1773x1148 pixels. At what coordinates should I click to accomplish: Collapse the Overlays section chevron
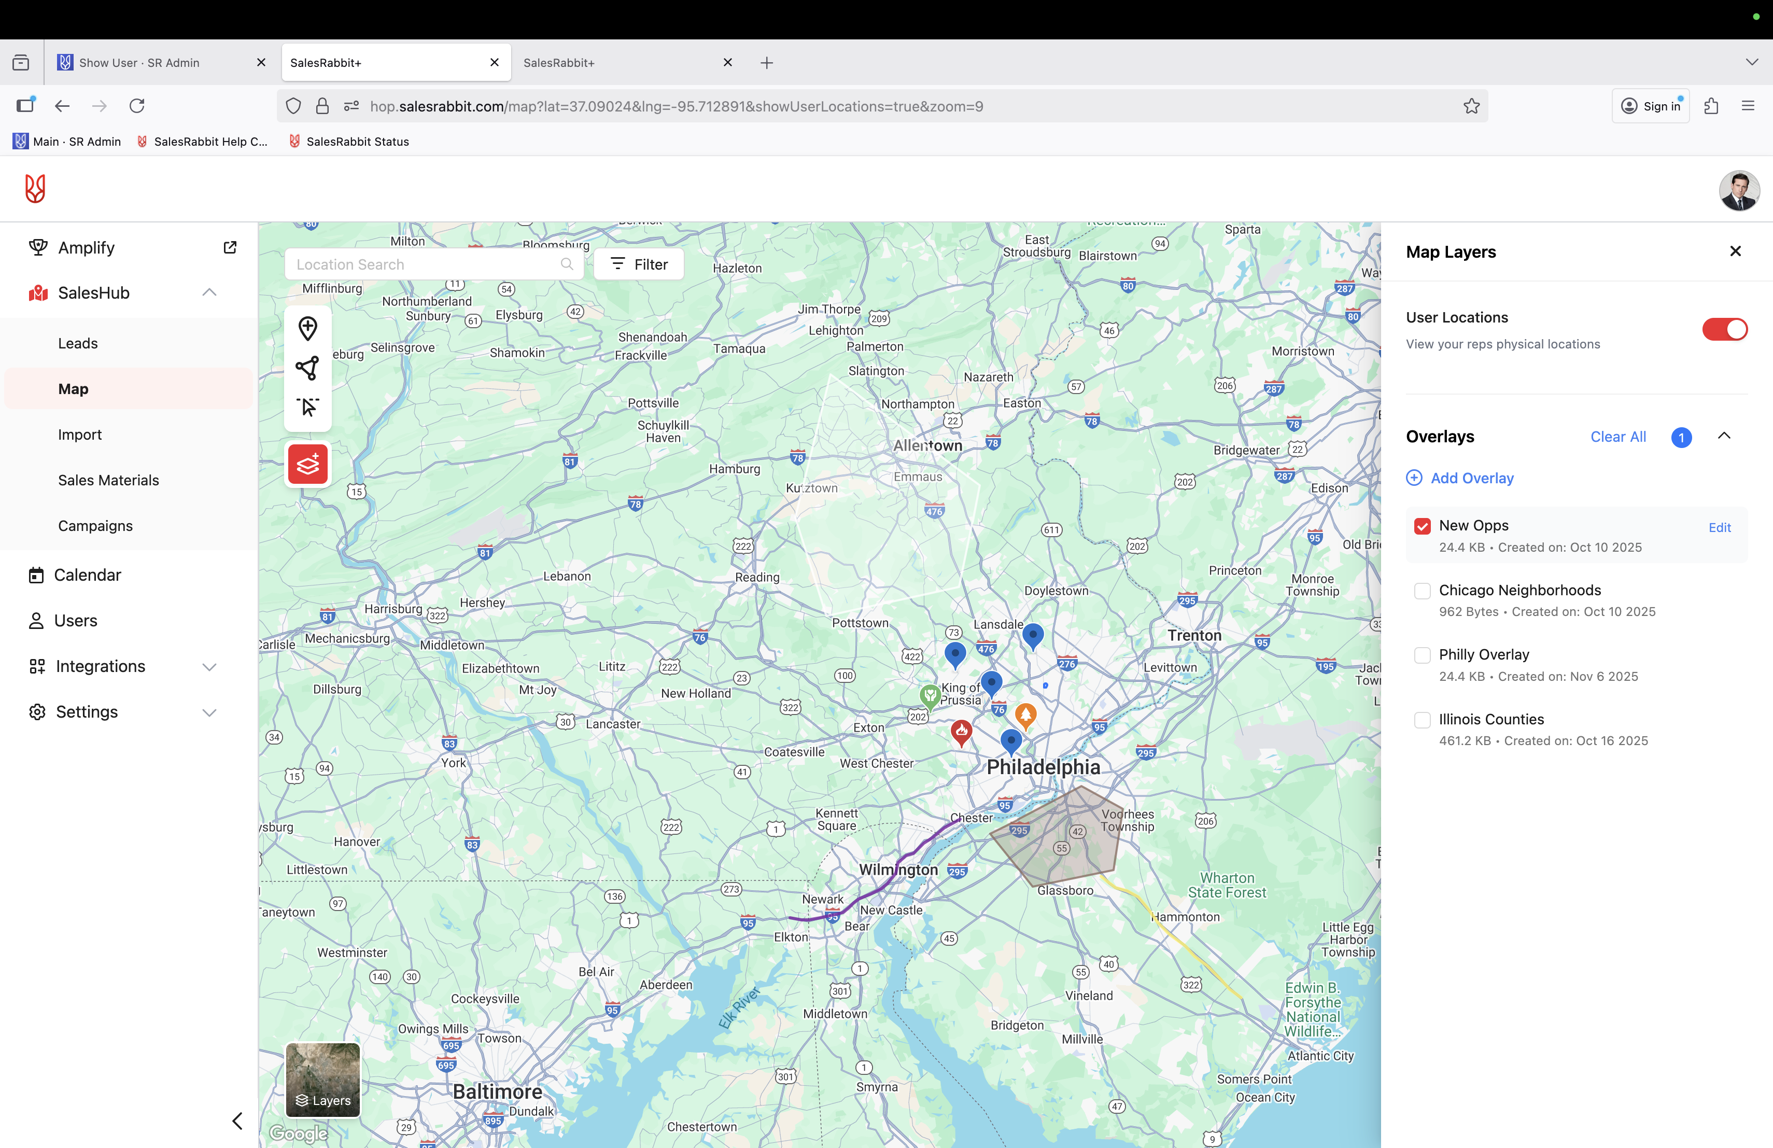pos(1724,437)
